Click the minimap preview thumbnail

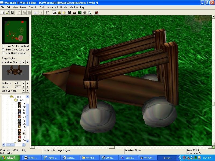[15, 31]
